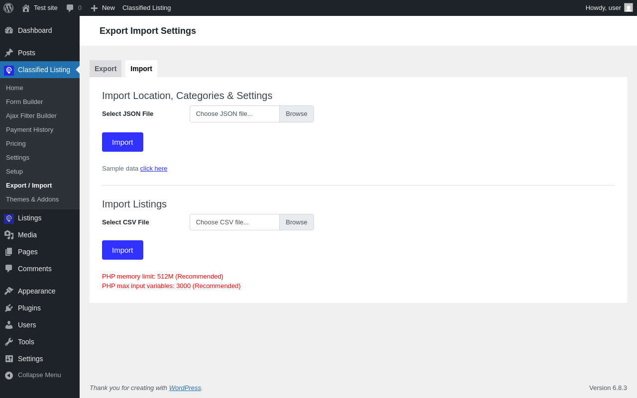Switch to the Export tab
Viewport: 637px width, 398px height.
[106, 69]
